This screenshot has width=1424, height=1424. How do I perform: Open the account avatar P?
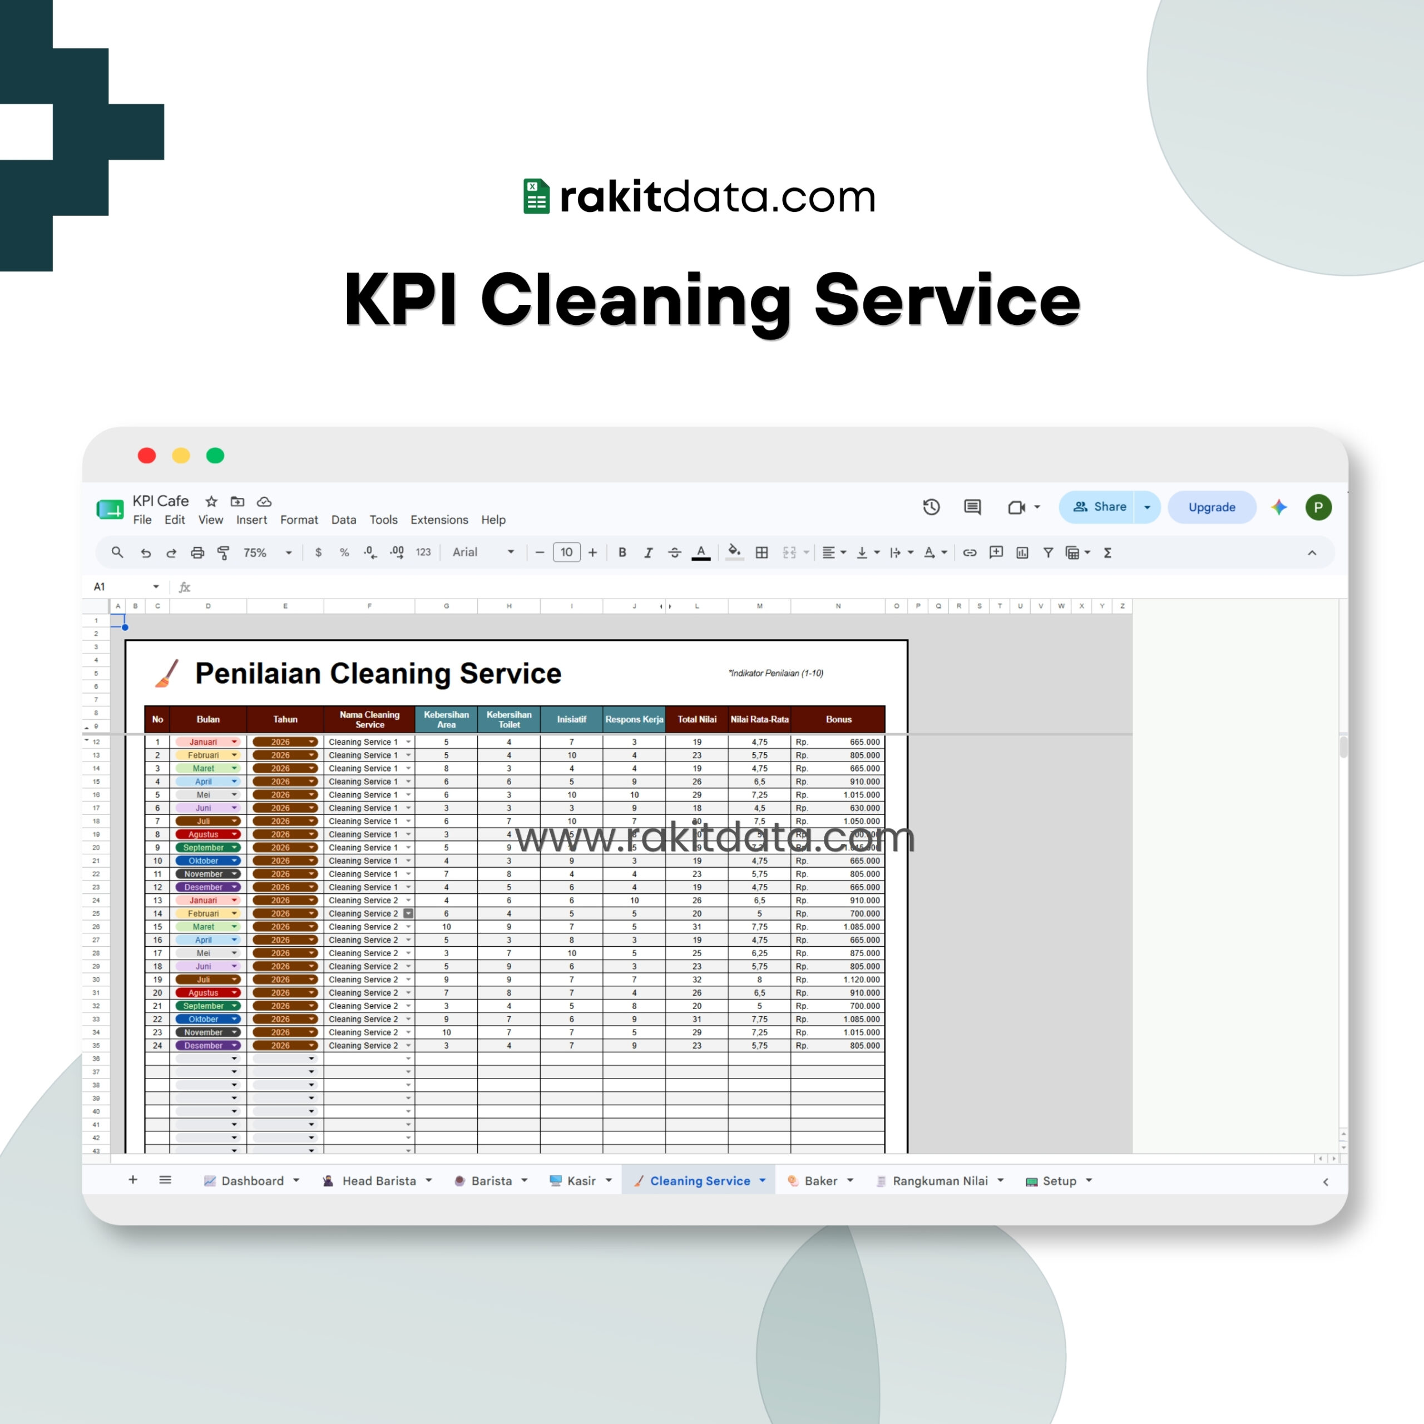click(1319, 507)
